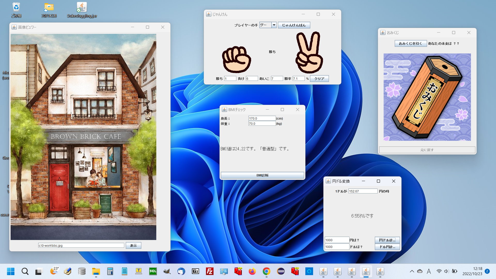Viewport: 496px width, 279px height.
Task: Click the おみくじを引く button
Action: 410,43
